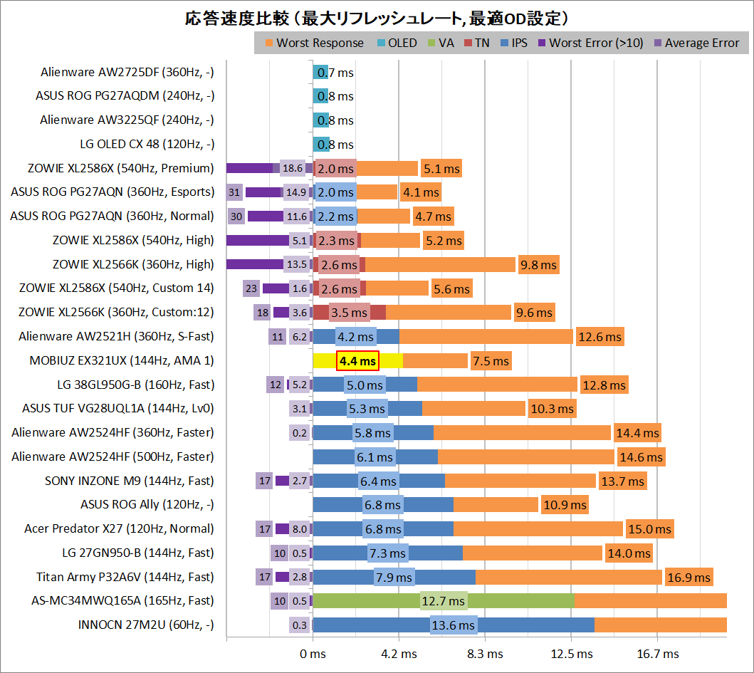This screenshot has height=673, width=754.
Task: Click the 4.2 ms axis label
Action: point(399,654)
